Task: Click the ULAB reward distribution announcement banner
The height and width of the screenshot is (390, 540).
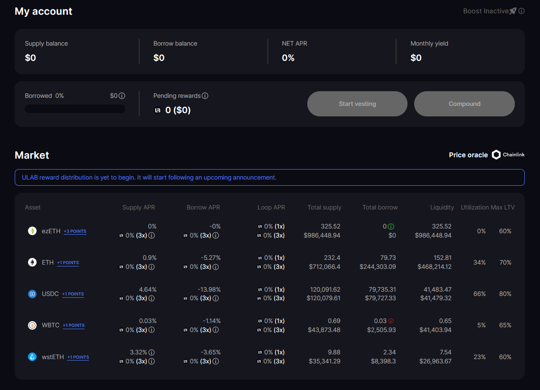Action: [269, 177]
